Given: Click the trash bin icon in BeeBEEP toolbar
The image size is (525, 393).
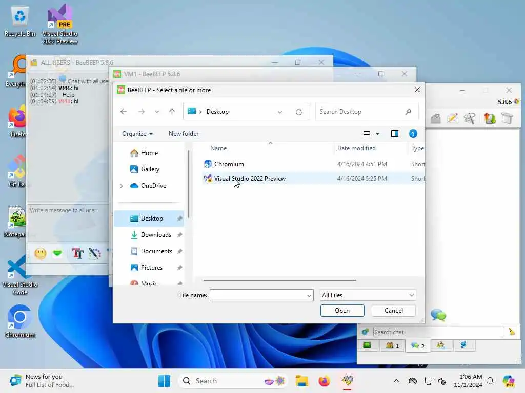Looking at the screenshot, I should coord(507,118).
